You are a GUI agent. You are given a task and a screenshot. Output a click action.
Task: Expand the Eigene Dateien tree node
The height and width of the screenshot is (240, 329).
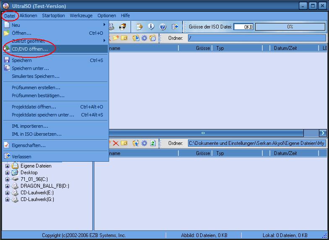tap(8, 166)
